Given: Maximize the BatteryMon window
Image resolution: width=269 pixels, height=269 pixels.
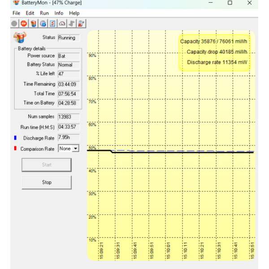Looking at the screenshot, I should (230, 3).
